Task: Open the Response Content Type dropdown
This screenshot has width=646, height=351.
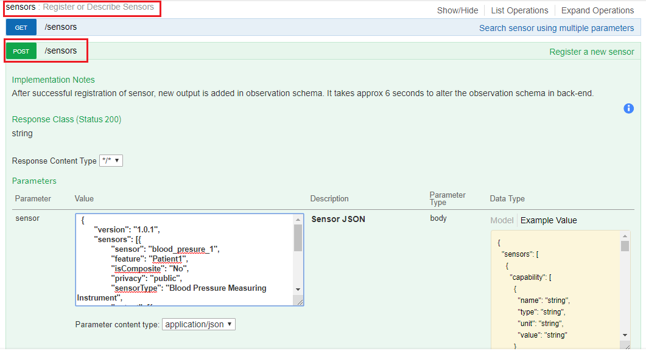Action: coord(111,161)
